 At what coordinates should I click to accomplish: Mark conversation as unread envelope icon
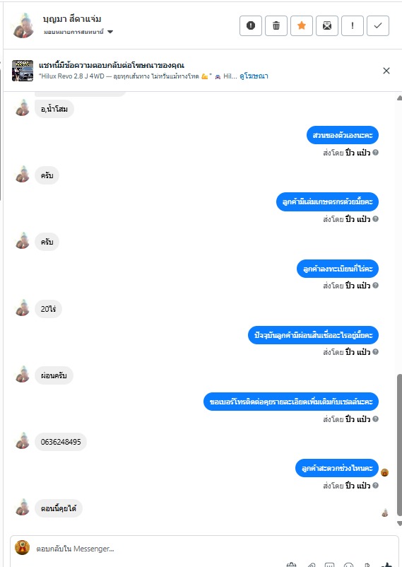click(327, 25)
